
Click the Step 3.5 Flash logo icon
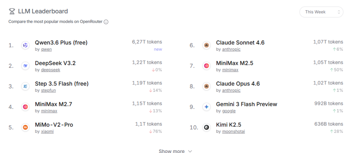tap(25, 86)
